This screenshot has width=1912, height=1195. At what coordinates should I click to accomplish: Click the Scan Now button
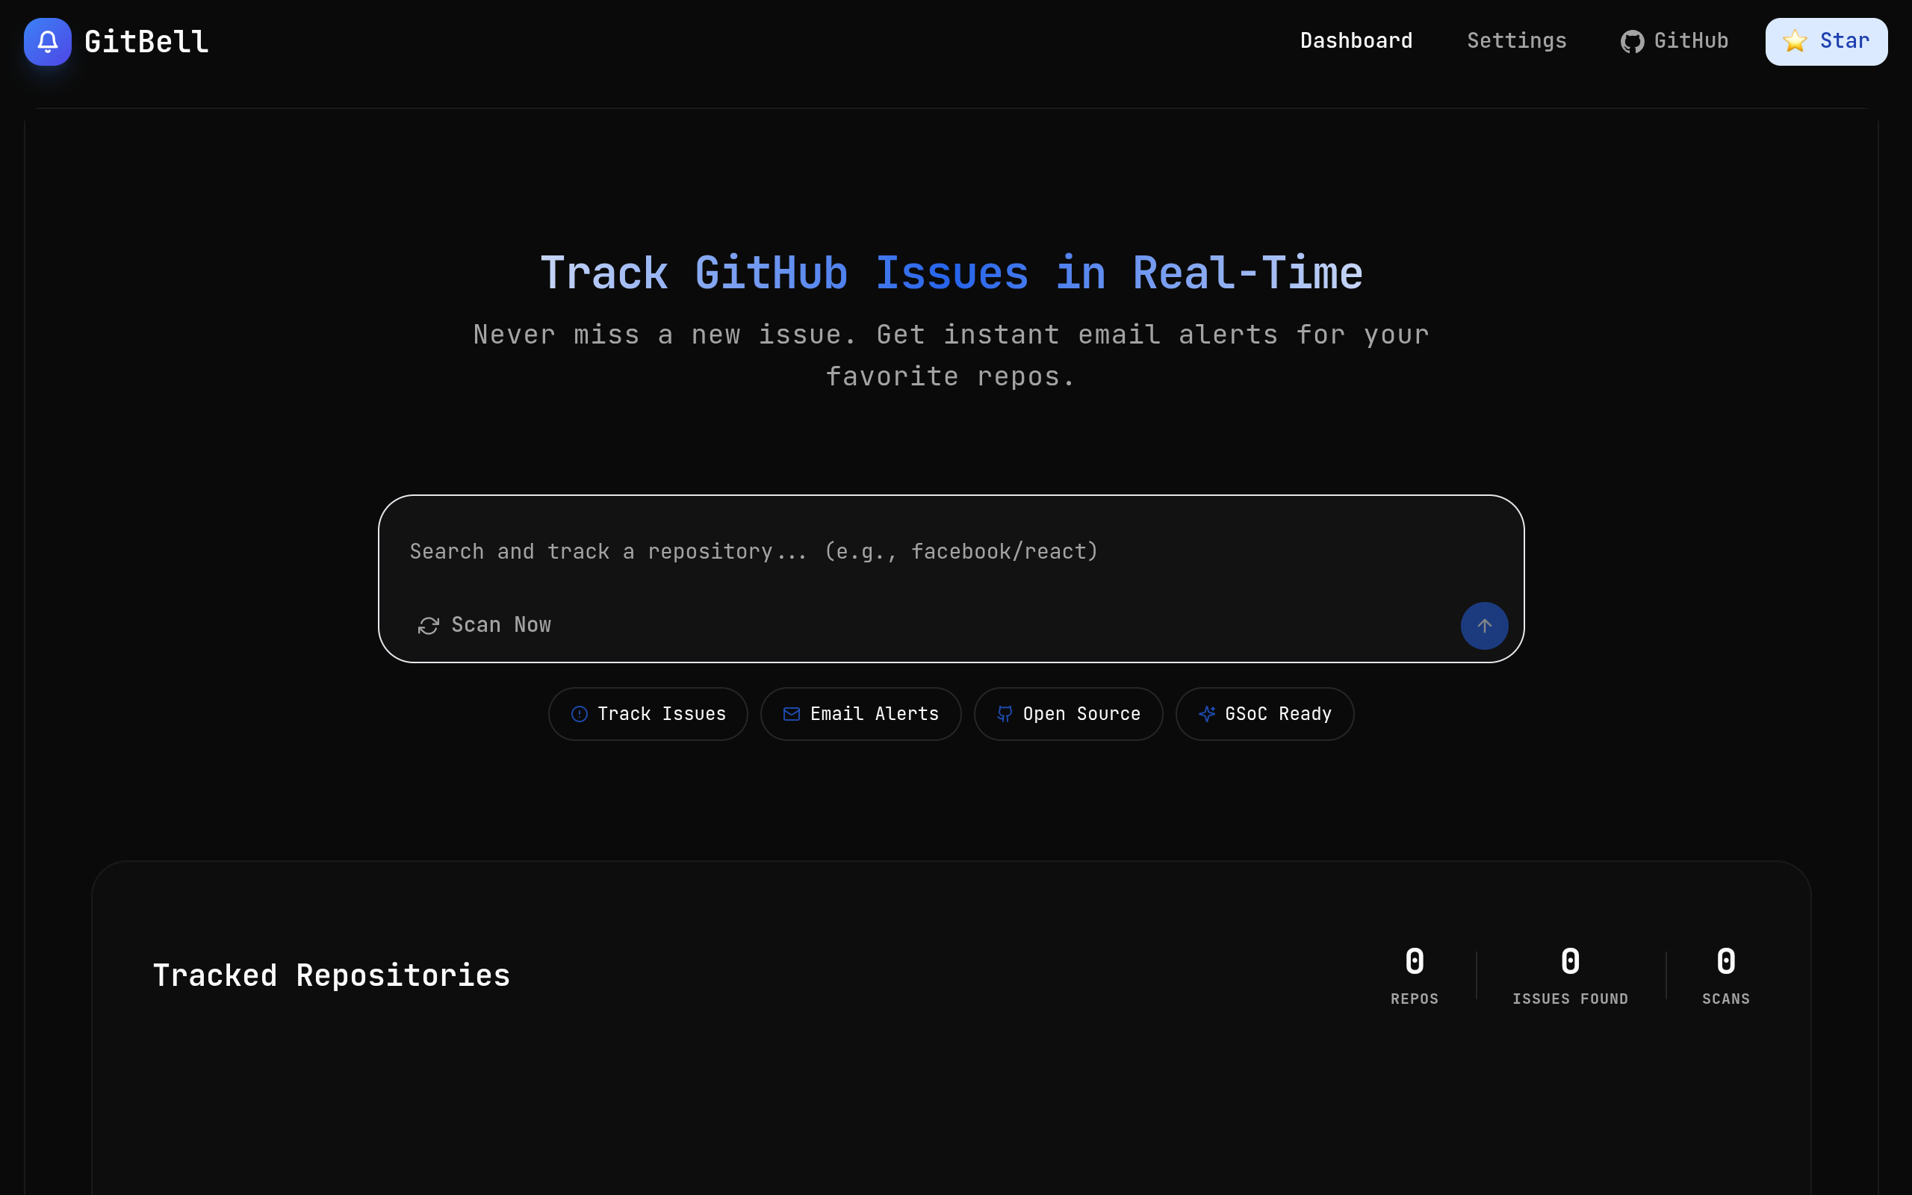484,625
